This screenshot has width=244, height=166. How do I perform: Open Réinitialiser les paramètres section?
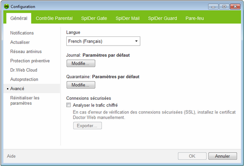pos(25,101)
